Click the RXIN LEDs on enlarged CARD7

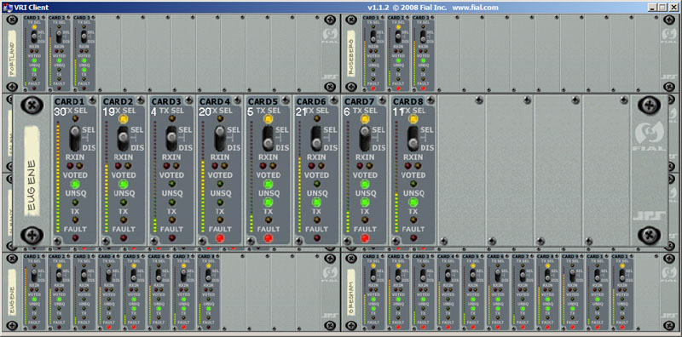click(364, 166)
